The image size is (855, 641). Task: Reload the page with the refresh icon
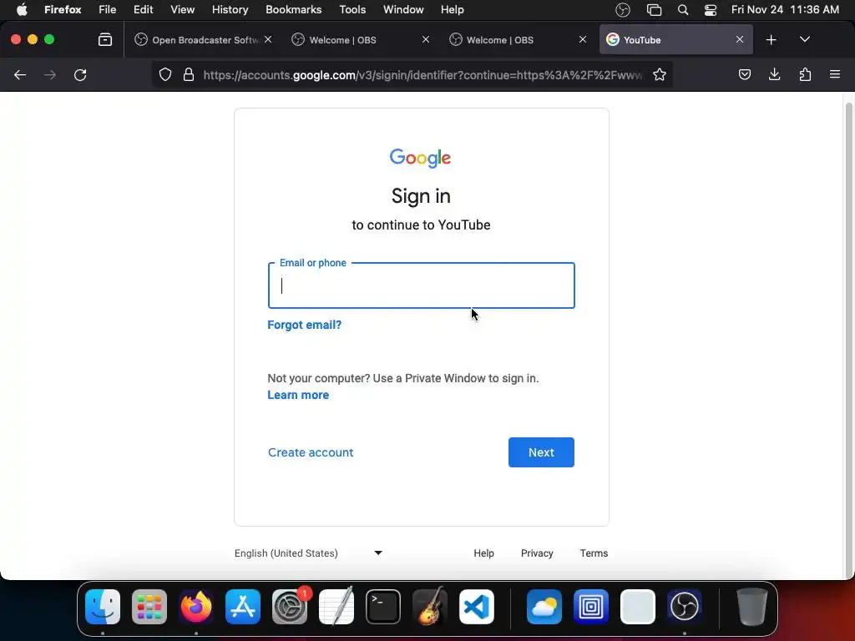(80, 74)
